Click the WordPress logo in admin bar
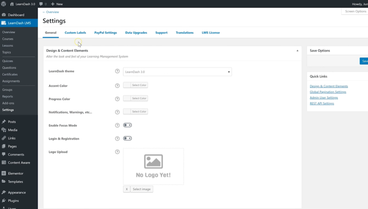 coord(4,4)
